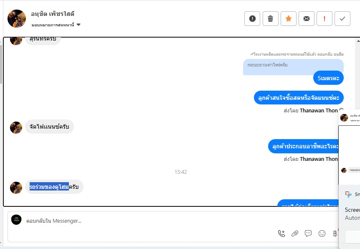Click the baht payment icon
360x249 pixels.
click(335, 234)
